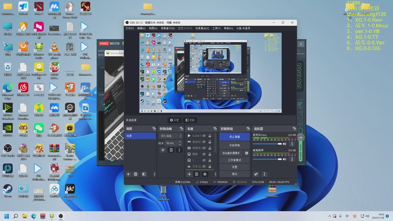Select the Geek Uninstaller desktop icon
This screenshot has height=221, width=393.
[x=163, y=193]
